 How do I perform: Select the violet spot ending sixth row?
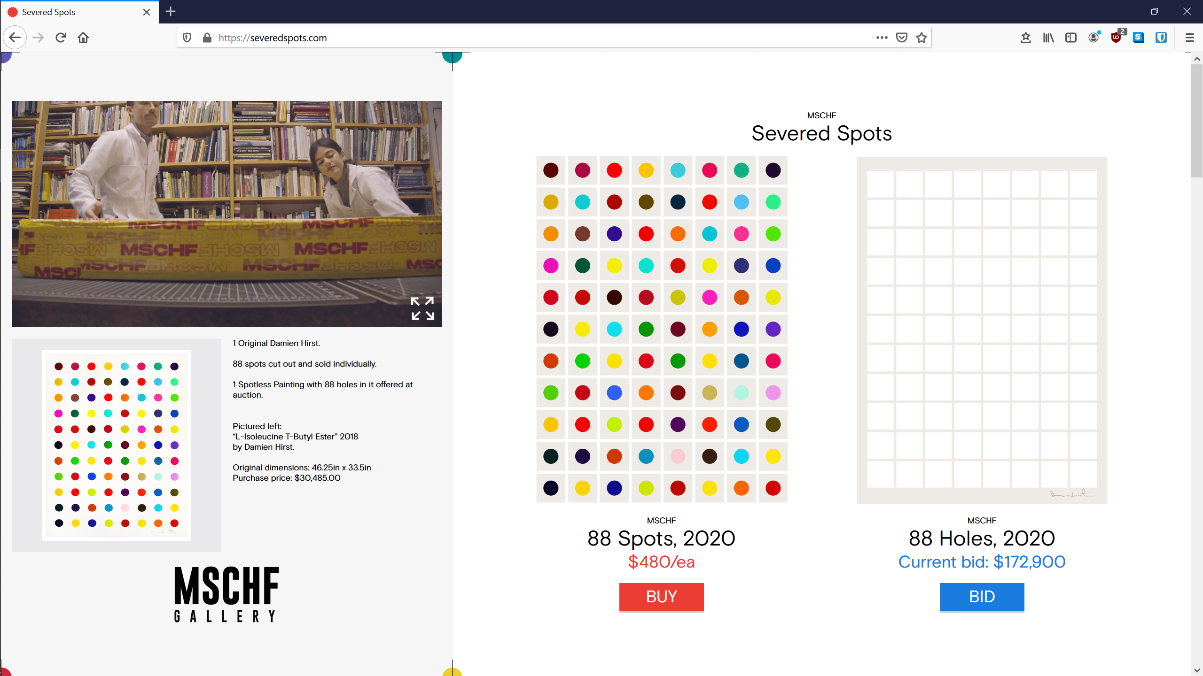pos(773,329)
